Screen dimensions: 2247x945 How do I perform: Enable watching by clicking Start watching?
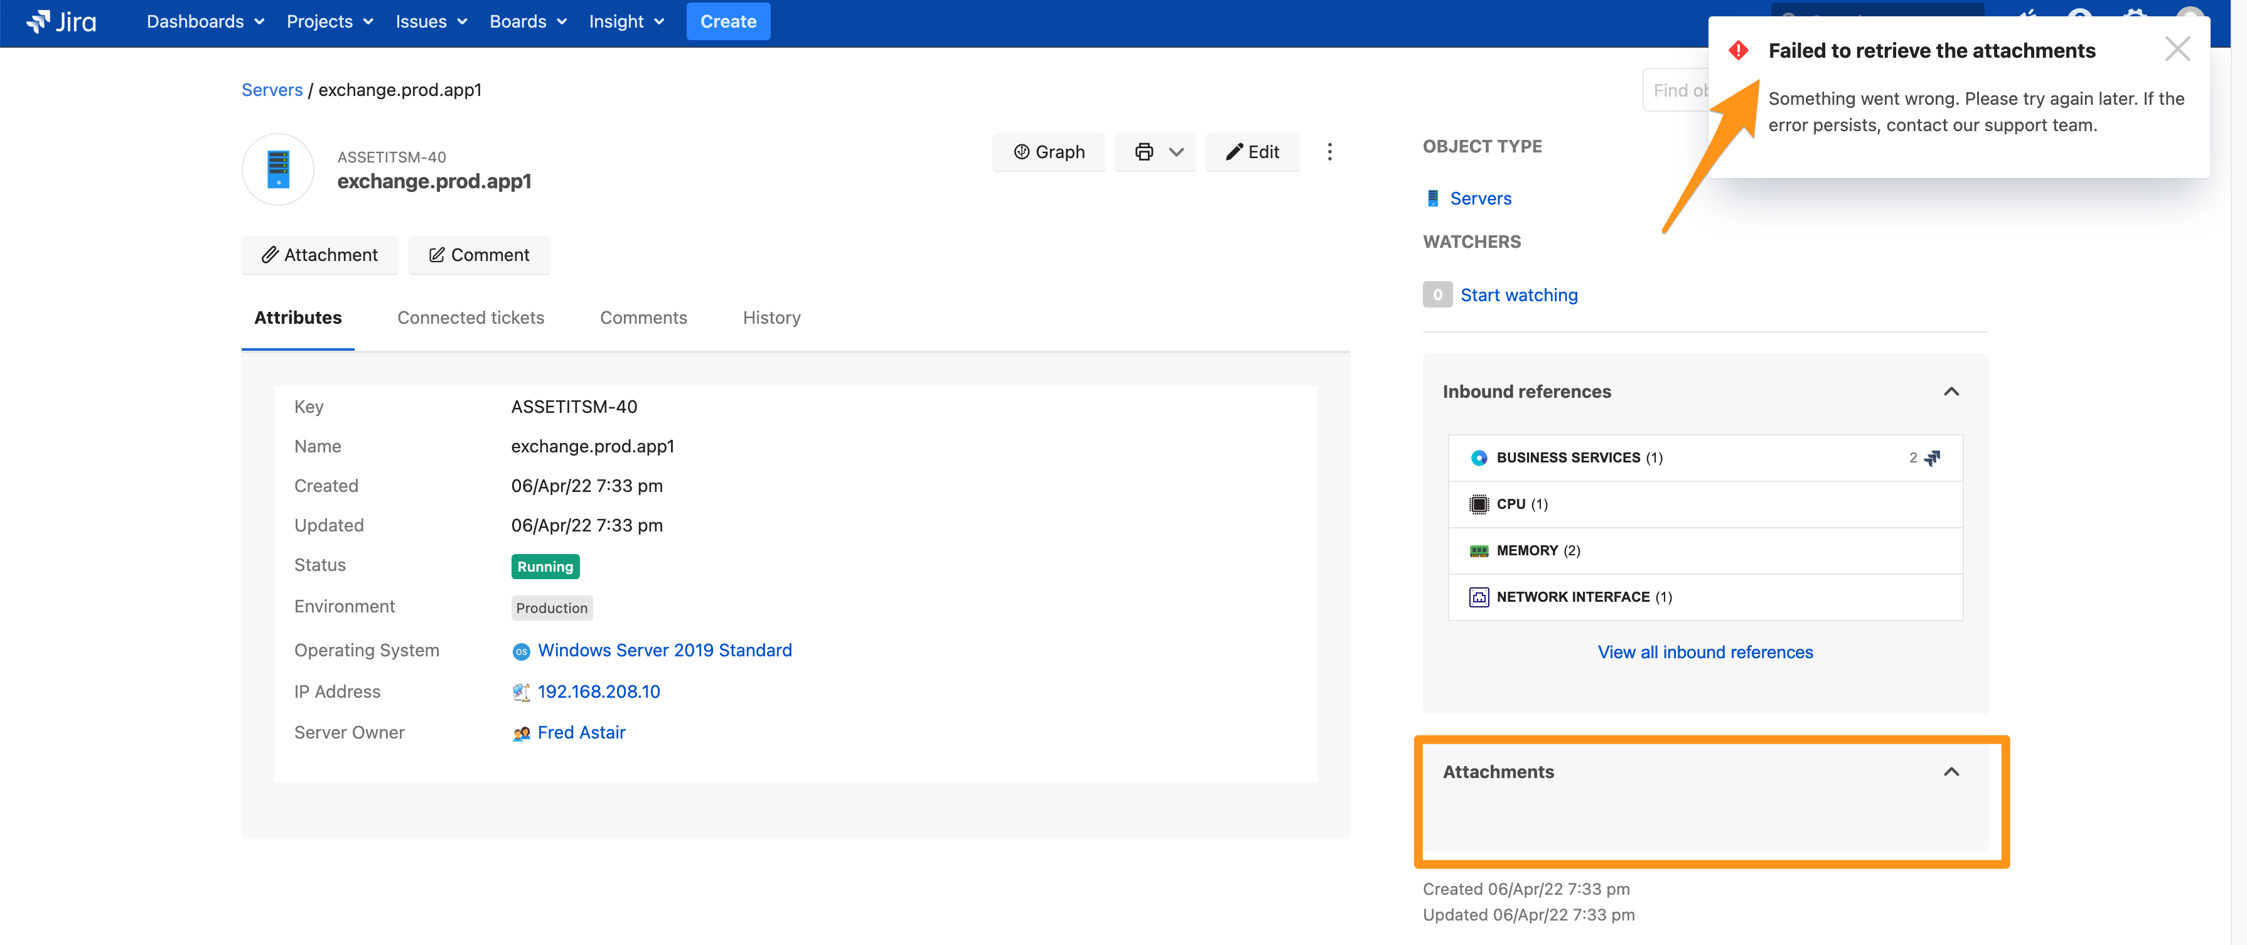(1519, 295)
